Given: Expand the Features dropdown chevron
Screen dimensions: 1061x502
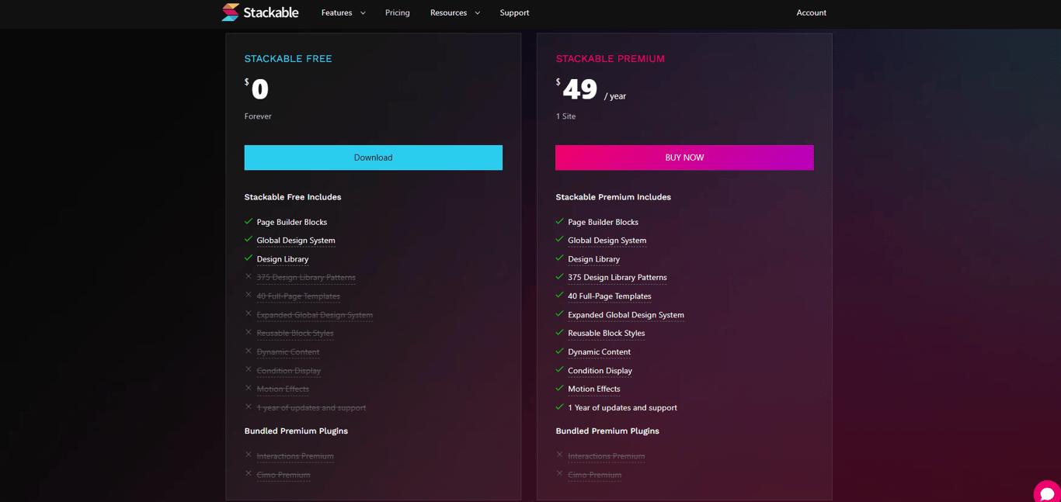Looking at the screenshot, I should tap(363, 13).
